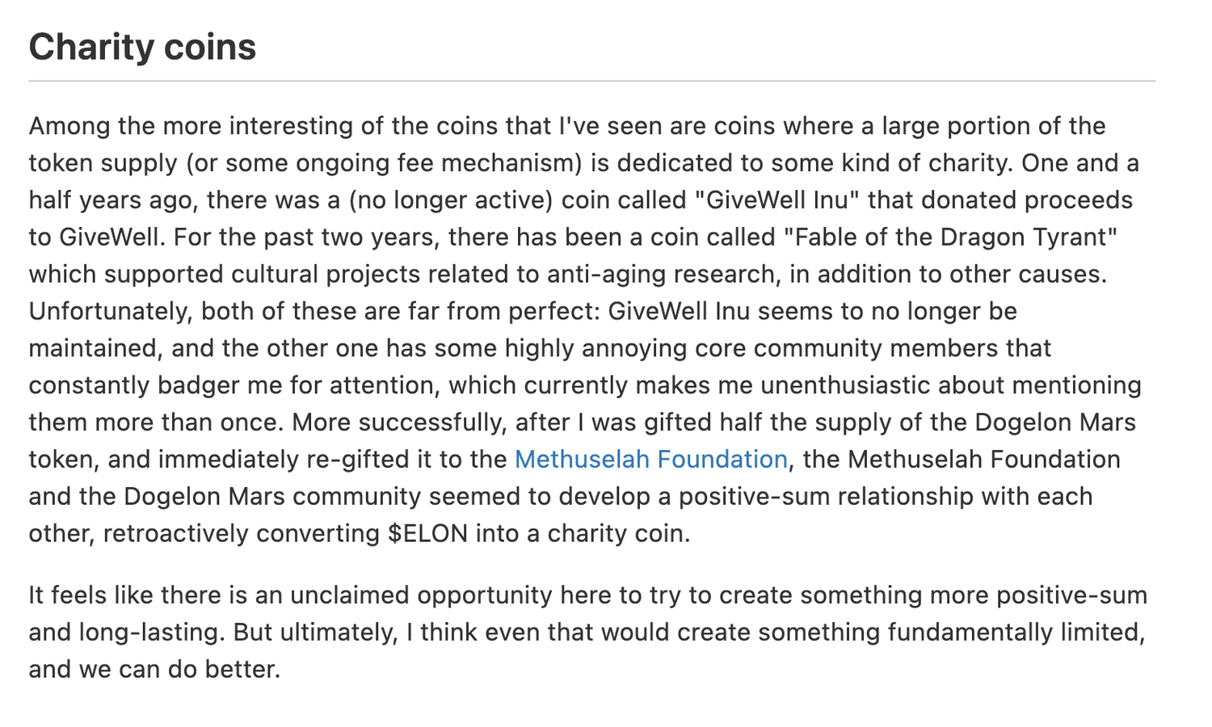Image resolution: width=1212 pixels, height=727 pixels.
Task: Click the phrase "positive-sum relationship"
Action: [825, 497]
